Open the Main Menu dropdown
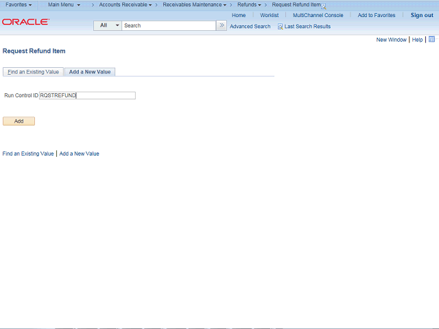This screenshot has height=329, width=439. [64, 5]
